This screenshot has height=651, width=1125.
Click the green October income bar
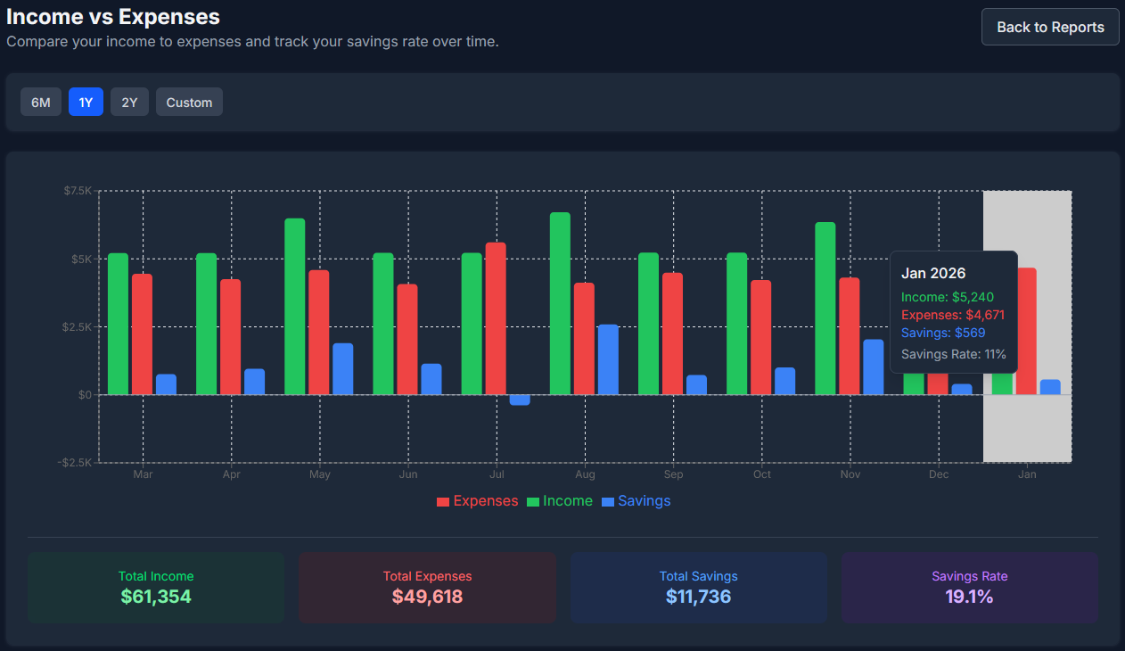[x=737, y=324]
